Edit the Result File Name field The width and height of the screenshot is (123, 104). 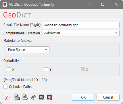tap(81, 25)
